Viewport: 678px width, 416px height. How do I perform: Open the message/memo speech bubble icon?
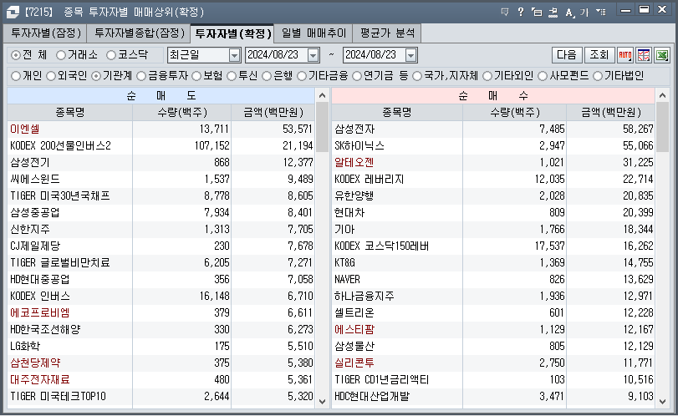[505, 12]
